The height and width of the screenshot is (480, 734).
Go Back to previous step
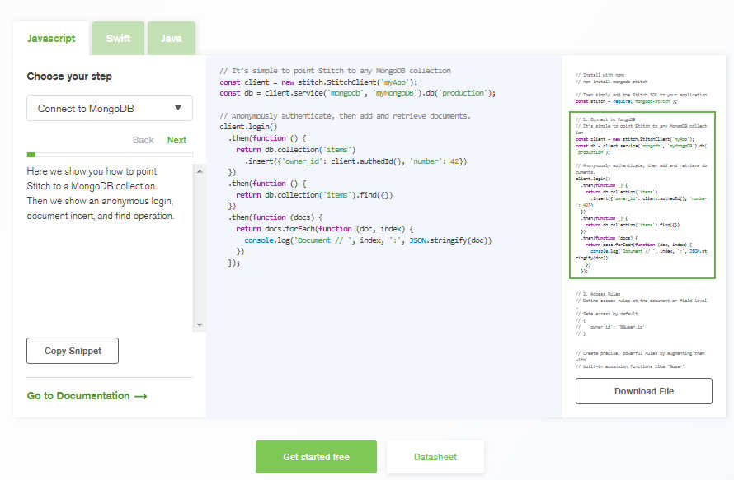pos(144,140)
